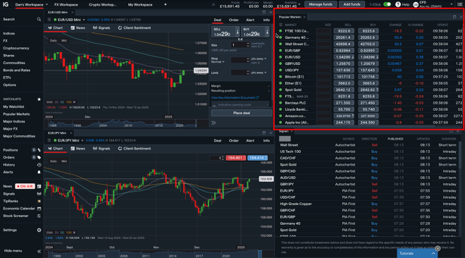
Task: Click the Help question mark icon
Action: coord(398,4)
